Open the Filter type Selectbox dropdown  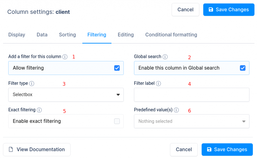[x=66, y=95]
